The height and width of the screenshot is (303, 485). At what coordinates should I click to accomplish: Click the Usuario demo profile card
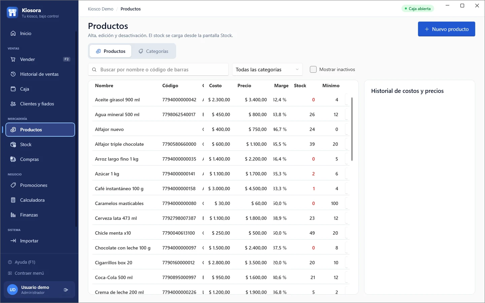point(39,290)
